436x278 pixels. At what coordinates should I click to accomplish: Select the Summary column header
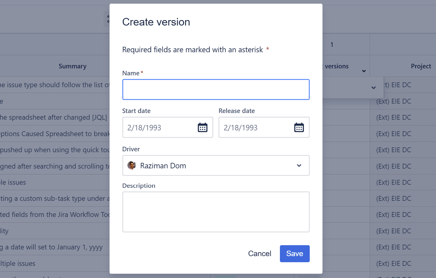pos(72,66)
